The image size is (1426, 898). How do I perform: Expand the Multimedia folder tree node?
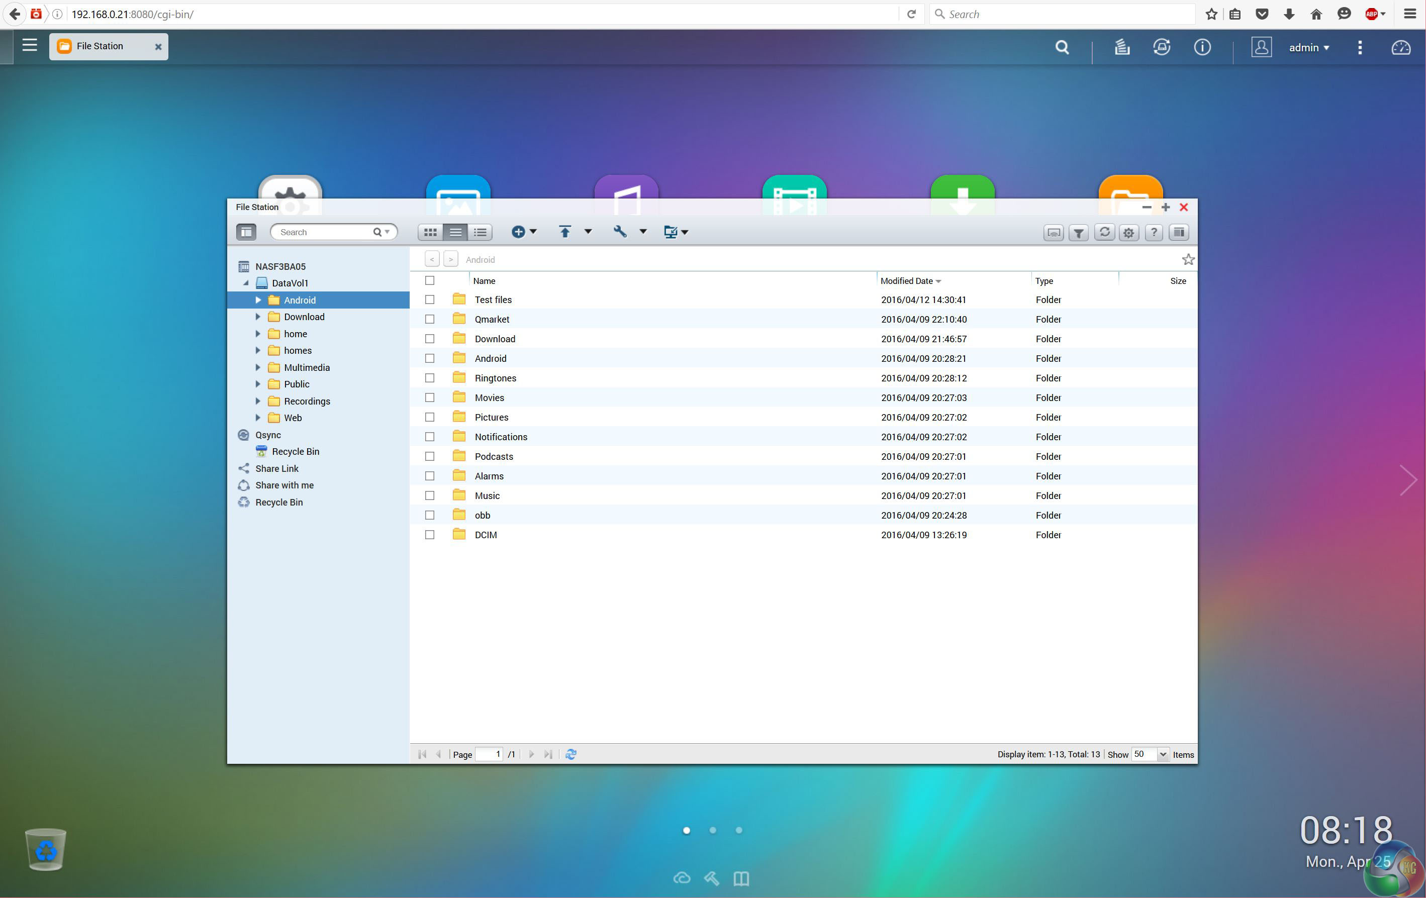pyautogui.click(x=258, y=367)
